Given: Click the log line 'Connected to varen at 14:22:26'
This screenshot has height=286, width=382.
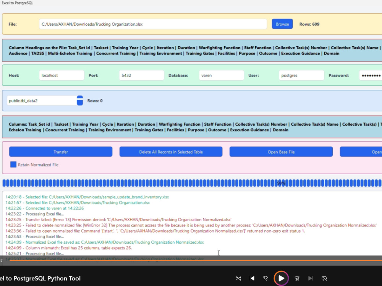Looking at the screenshot, I should click(x=45, y=208).
